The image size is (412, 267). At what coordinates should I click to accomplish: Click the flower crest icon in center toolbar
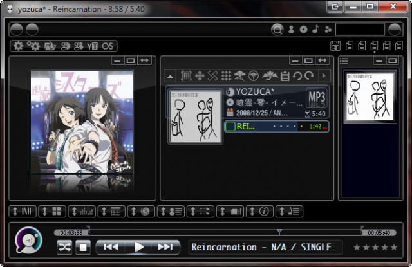pos(239,76)
